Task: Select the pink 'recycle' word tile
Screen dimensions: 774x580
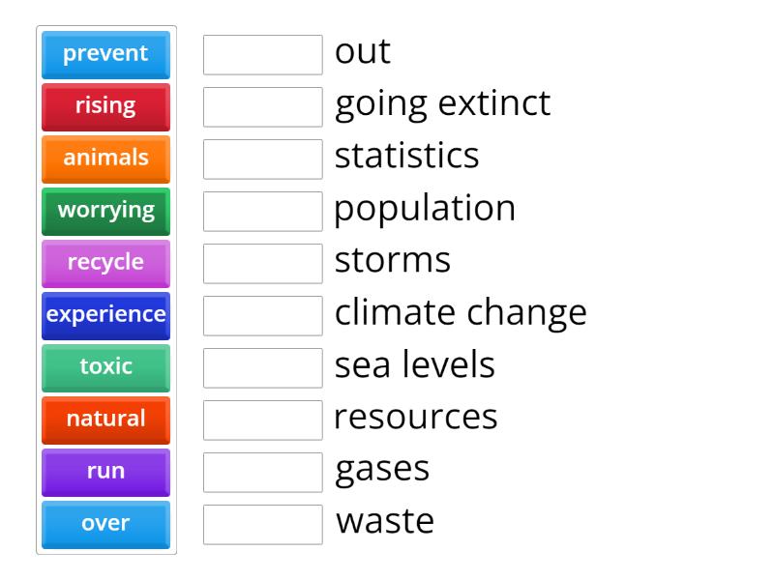Action: click(105, 263)
